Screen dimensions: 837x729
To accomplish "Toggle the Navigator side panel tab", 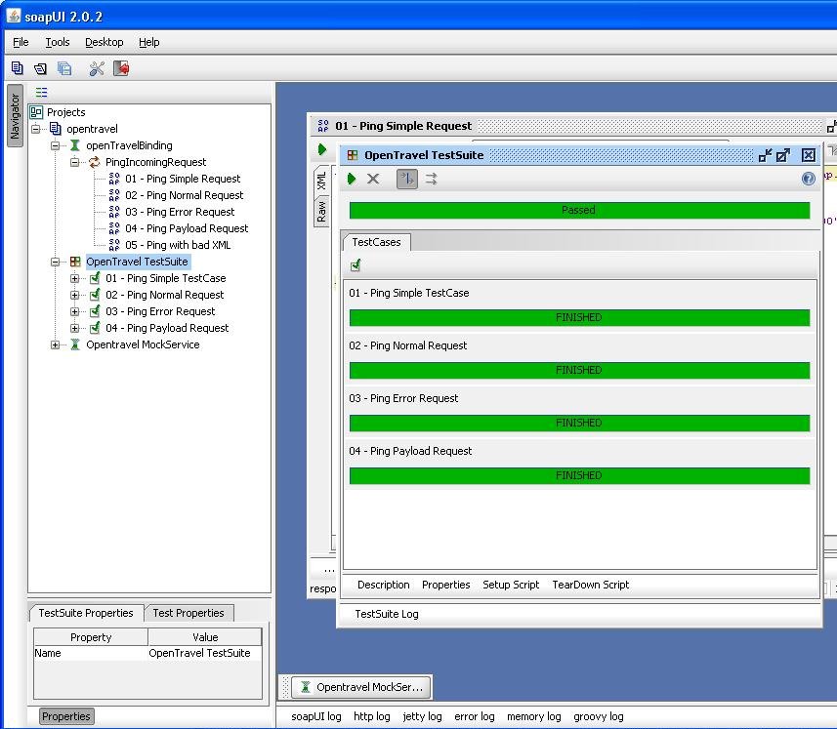I will 15,115.
